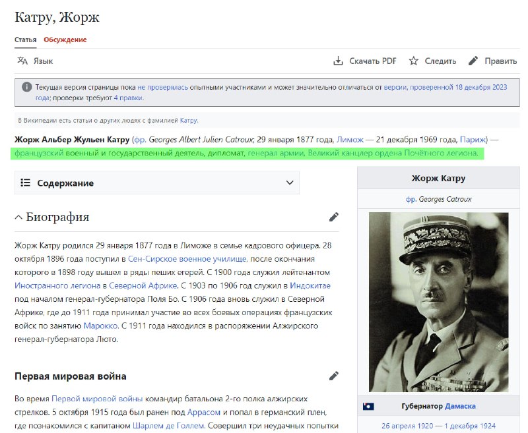Follow the Первой мировой войны link

(x=97, y=399)
